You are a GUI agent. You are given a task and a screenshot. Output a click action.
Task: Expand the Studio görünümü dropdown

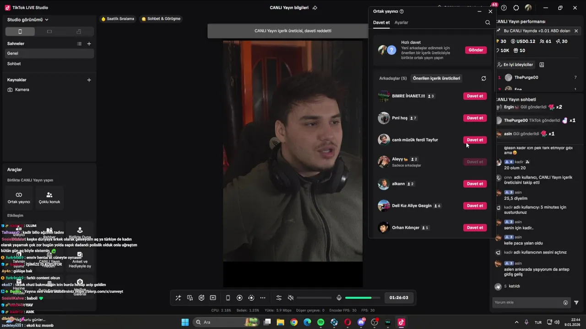[x=28, y=20]
